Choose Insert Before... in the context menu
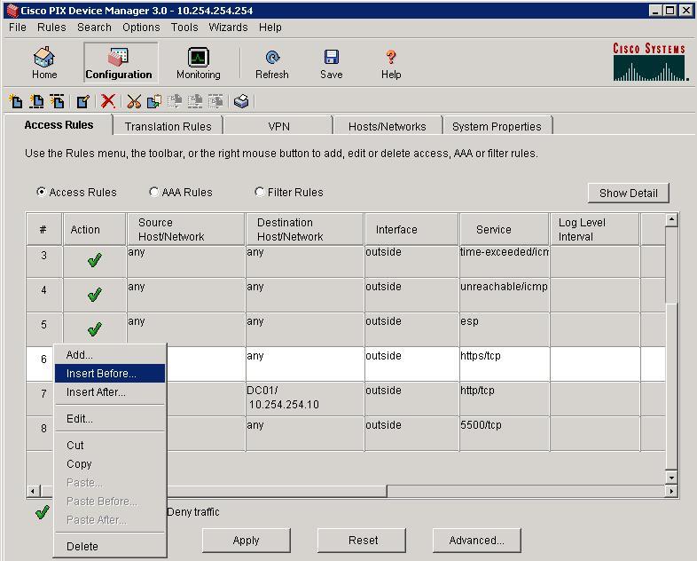 point(110,373)
